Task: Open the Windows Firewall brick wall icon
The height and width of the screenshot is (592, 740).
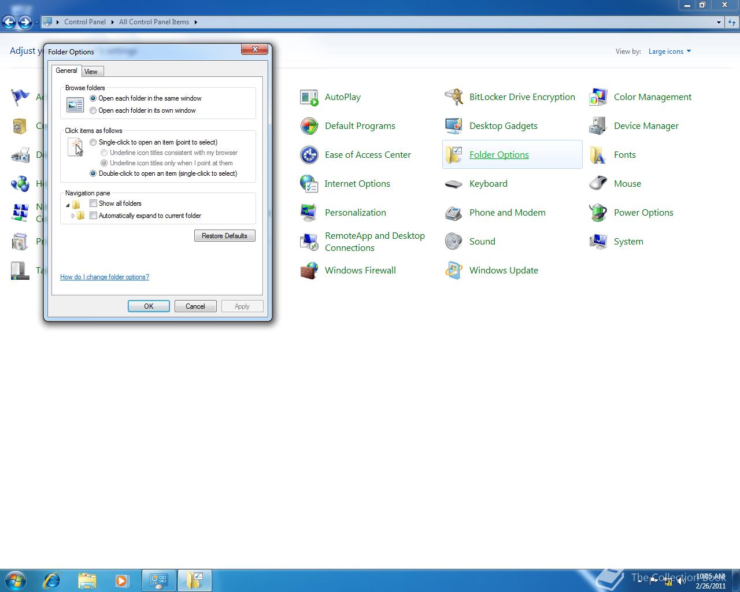Action: pos(309,271)
